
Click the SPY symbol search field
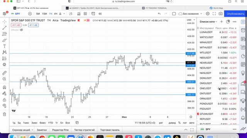17,14
